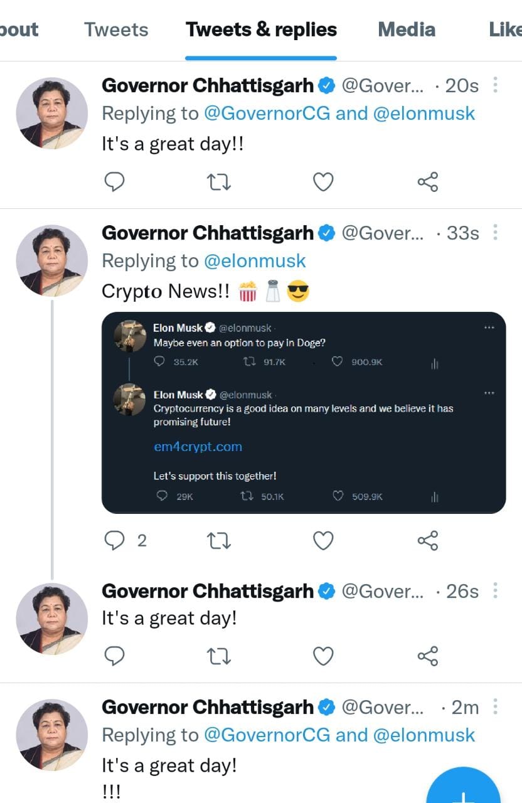Reply to the 26s "It's a great day!" tweet
The image size is (522, 803).
(114, 656)
